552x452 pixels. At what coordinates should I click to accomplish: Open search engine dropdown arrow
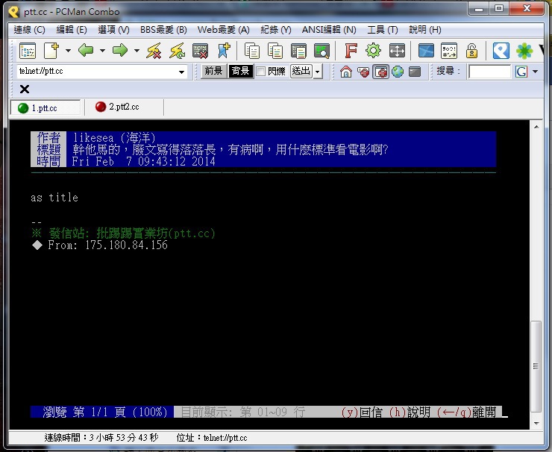(x=536, y=72)
